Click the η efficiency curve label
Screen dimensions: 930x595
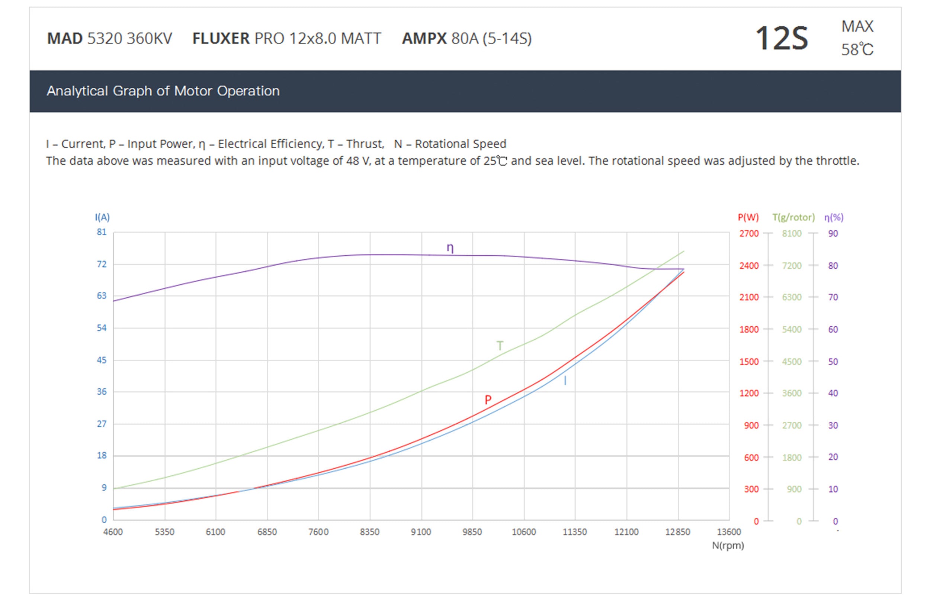point(450,248)
